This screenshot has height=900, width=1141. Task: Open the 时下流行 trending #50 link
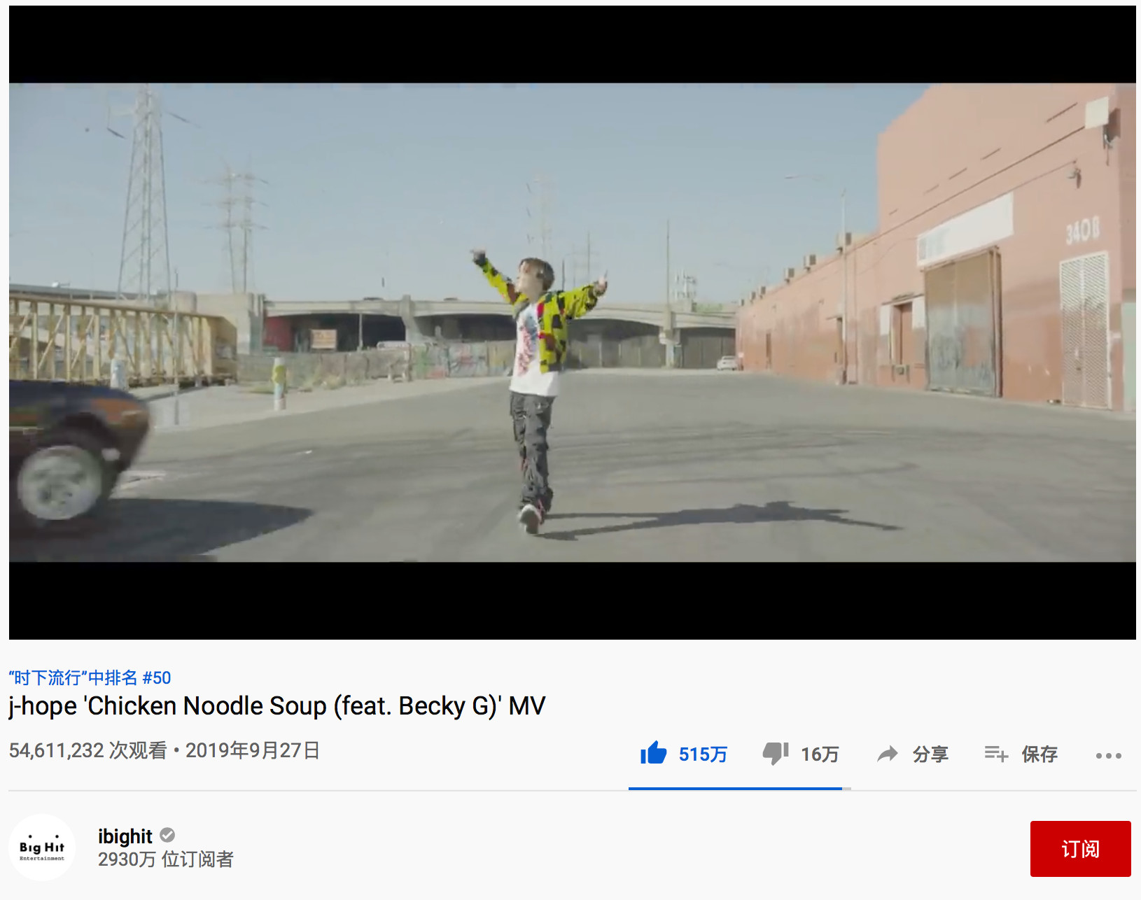90,677
